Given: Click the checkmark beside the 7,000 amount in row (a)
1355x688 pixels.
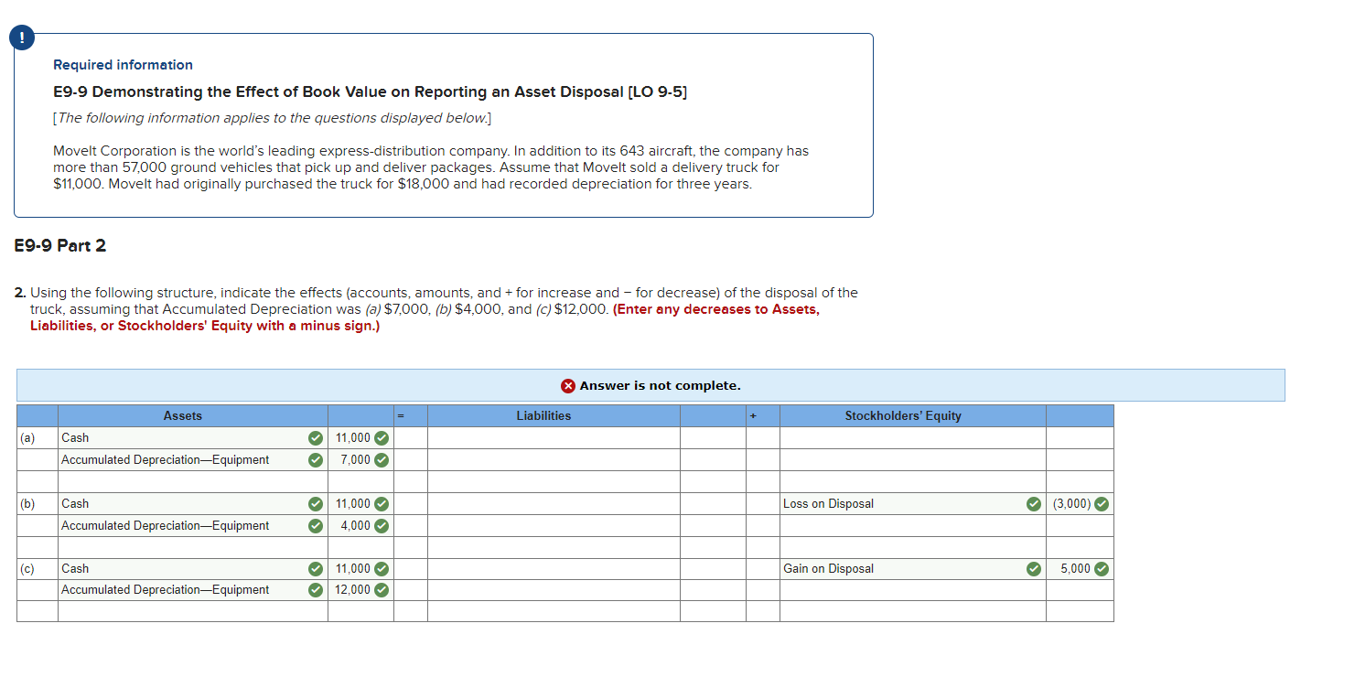Looking at the screenshot, I should 383,459.
